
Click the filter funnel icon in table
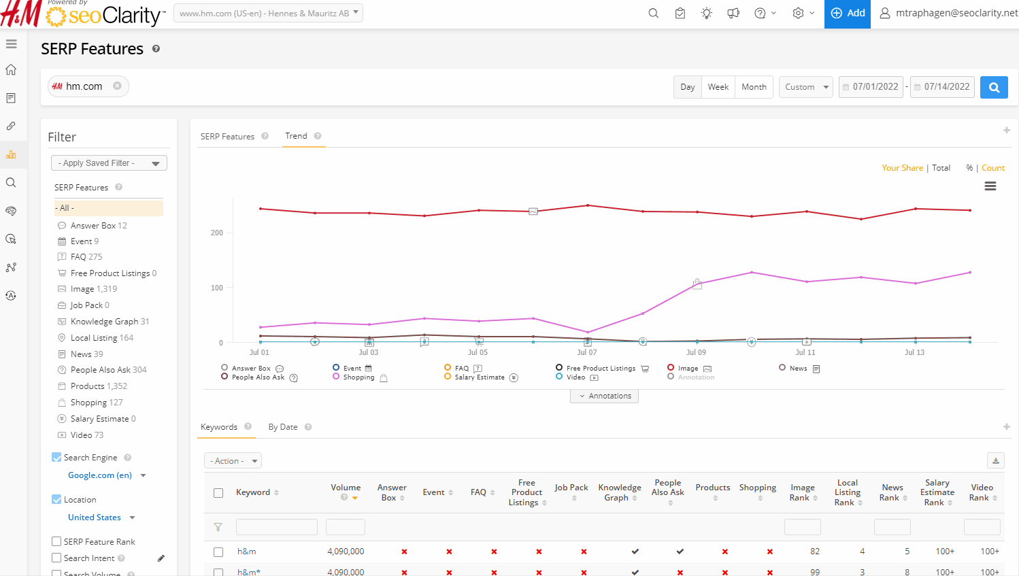pos(218,527)
